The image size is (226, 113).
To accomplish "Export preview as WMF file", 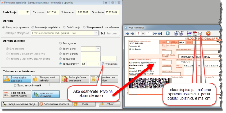I will 189,33.
